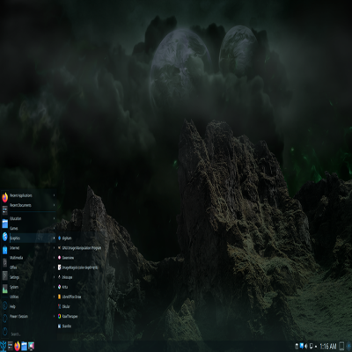The image size is (352, 352).
Task: Click the shield icon in system tray
Action: (312, 346)
